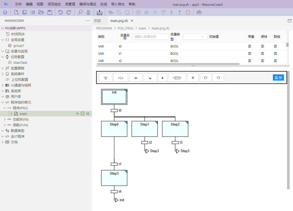
Task: Click the Step3 jump after t2
Action: 152,151
